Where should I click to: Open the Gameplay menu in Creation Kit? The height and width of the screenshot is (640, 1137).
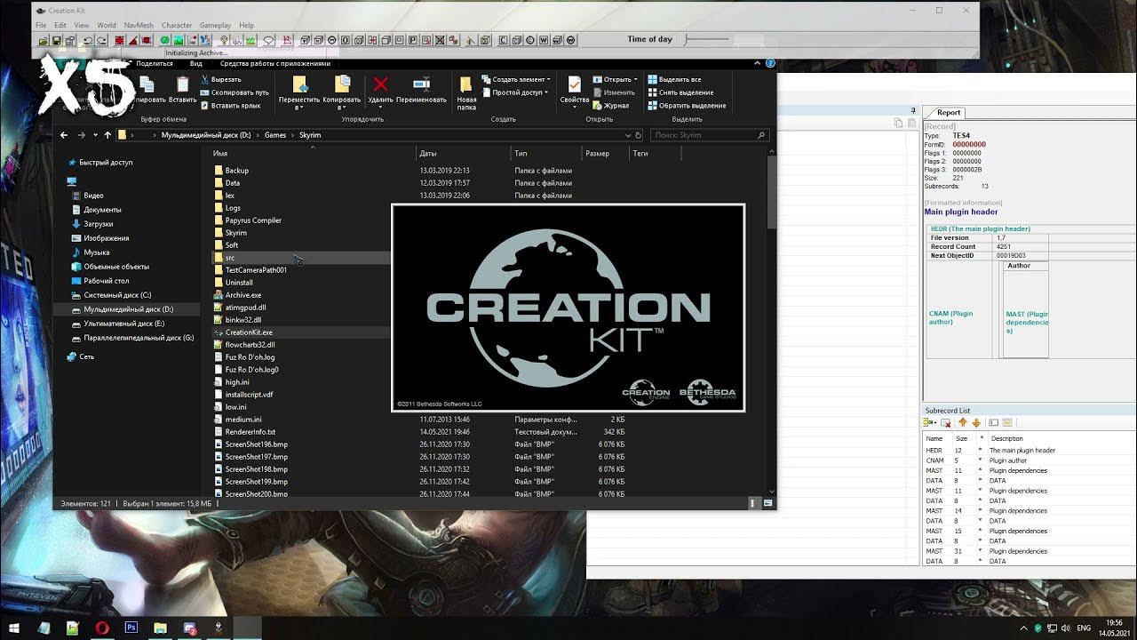[216, 26]
